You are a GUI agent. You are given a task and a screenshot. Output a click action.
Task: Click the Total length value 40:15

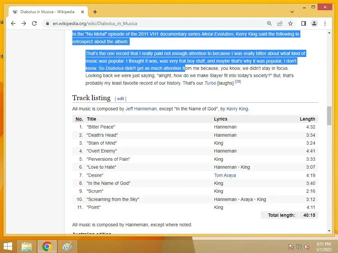309,215
